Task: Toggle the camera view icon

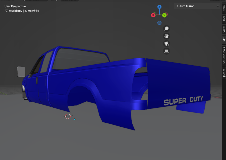Action: click(x=166, y=44)
